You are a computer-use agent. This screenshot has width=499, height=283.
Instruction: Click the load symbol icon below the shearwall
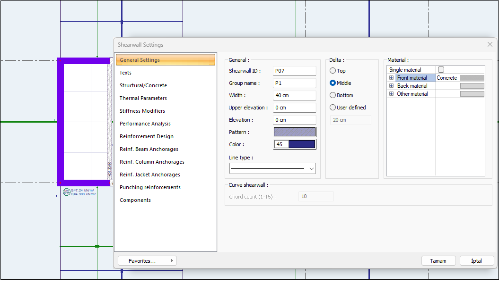point(66,192)
